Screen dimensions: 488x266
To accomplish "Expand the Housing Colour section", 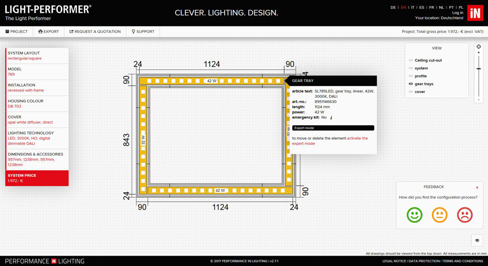I will tap(37, 104).
